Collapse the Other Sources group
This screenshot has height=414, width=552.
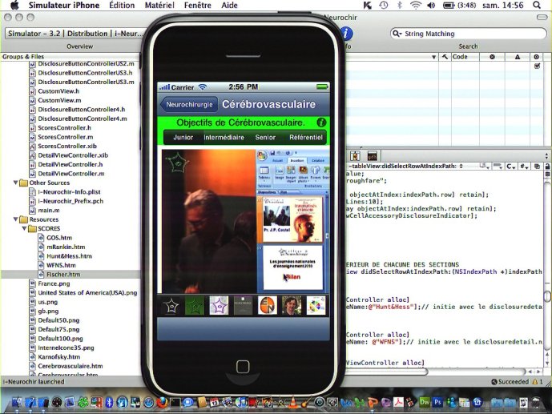[15, 183]
